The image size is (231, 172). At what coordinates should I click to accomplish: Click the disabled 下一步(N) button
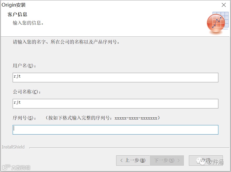167,160
